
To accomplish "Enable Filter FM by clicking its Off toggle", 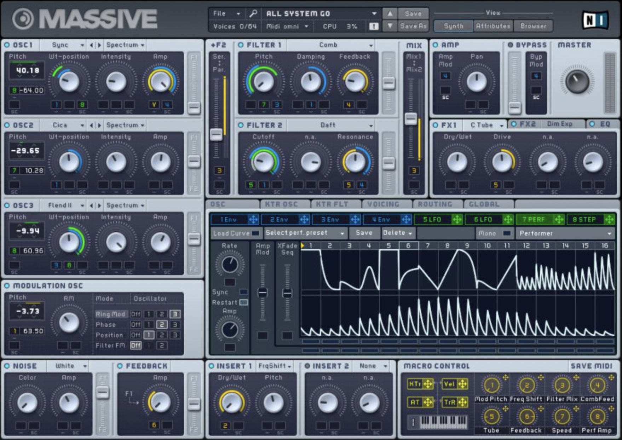I will coord(136,346).
